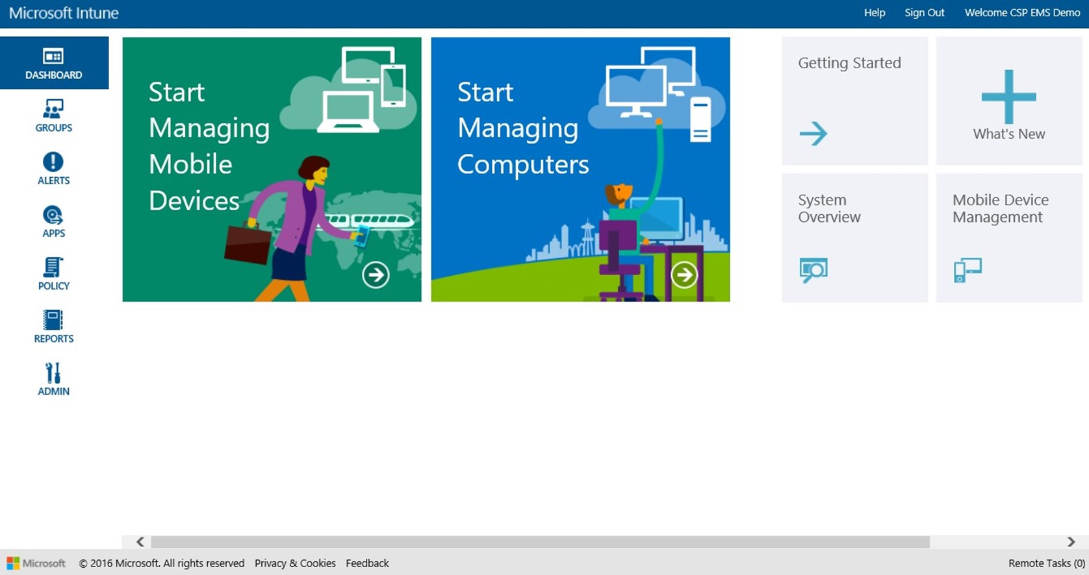Click the left scroll arrow
The width and height of the screenshot is (1089, 575).
(x=140, y=542)
